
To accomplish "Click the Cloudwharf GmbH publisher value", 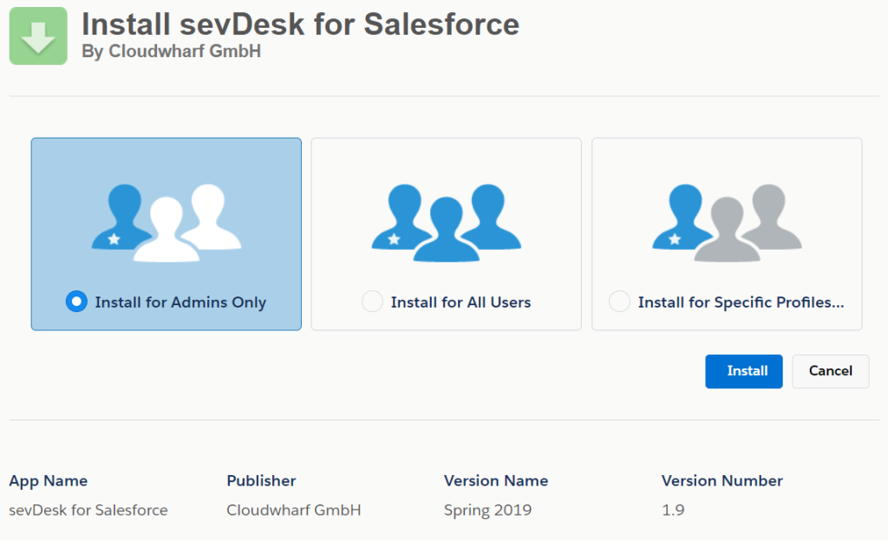I will point(293,510).
